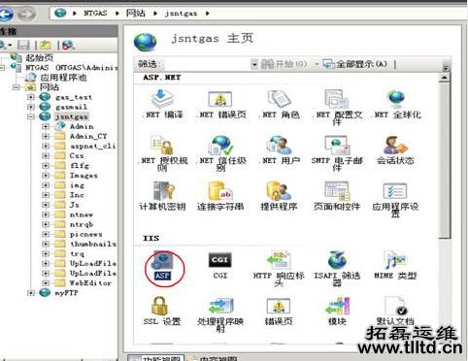The image size is (468, 361).
Task: Select 应用程序池 in the tree
Action: [x=63, y=78]
